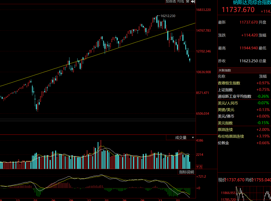Screen dimensions: 271x201
Task: Open the 关联指数 related indices tab header
Action: [x=225, y=70]
